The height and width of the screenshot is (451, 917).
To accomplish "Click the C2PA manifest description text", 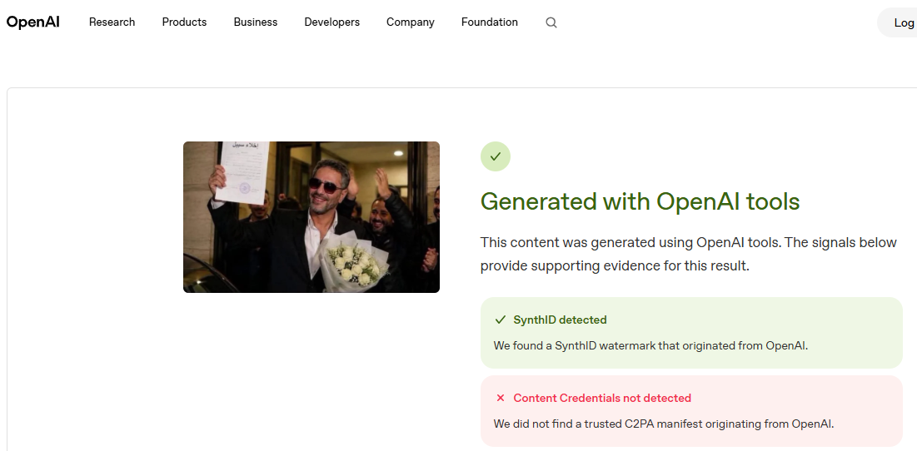I will click(663, 424).
